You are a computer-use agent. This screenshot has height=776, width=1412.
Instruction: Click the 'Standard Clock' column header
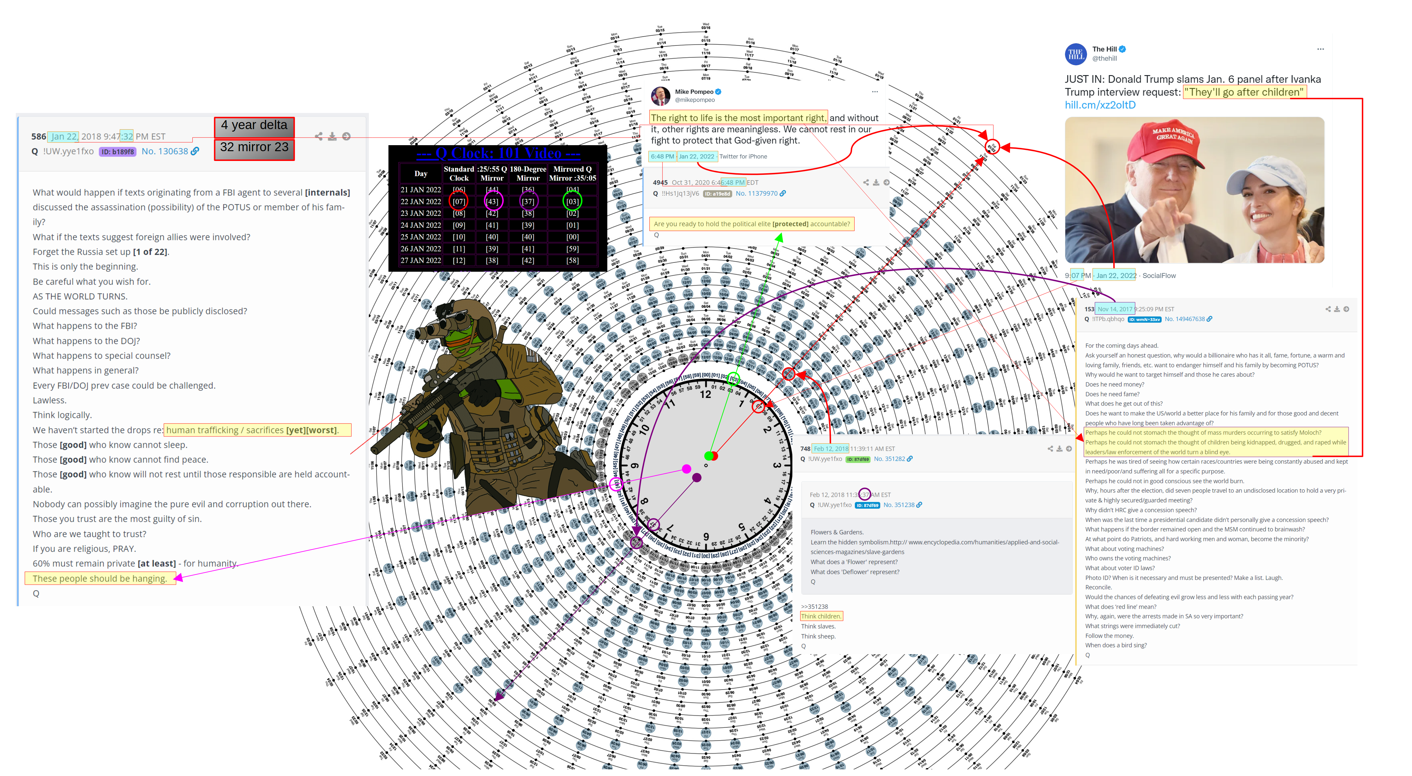pos(459,173)
